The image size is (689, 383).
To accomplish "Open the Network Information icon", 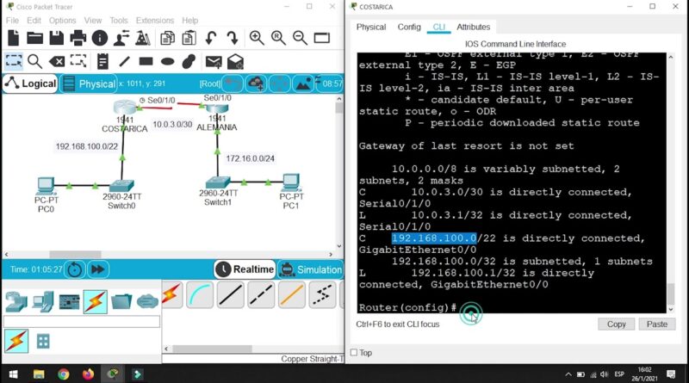I will (x=100, y=38).
